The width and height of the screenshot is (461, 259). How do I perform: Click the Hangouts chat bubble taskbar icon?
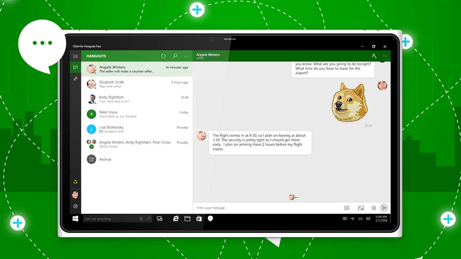(210, 219)
